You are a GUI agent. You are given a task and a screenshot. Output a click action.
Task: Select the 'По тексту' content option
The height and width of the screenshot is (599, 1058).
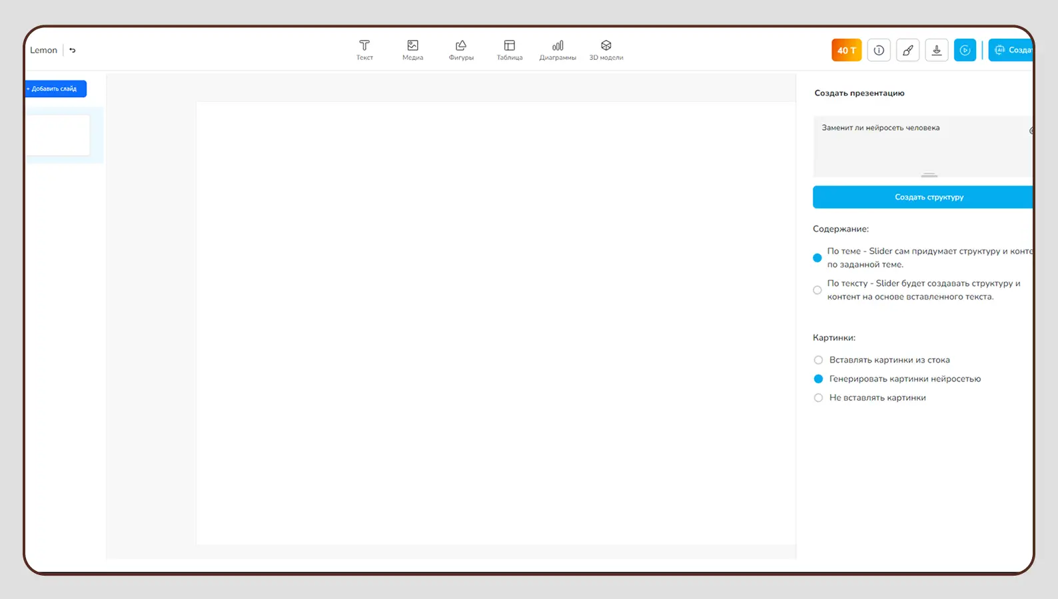817,290
